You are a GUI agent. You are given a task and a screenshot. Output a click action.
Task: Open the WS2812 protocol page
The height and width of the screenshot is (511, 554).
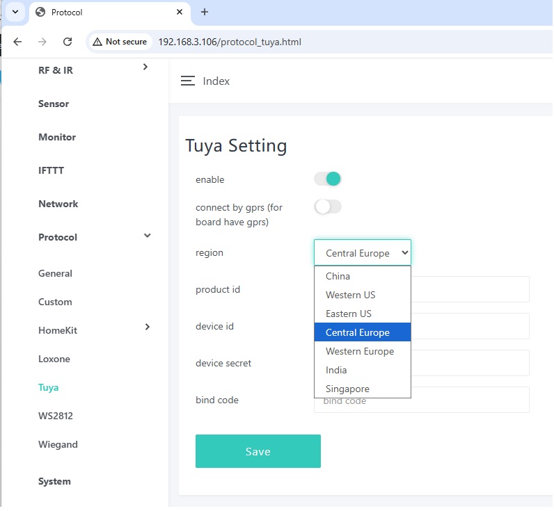[56, 416]
